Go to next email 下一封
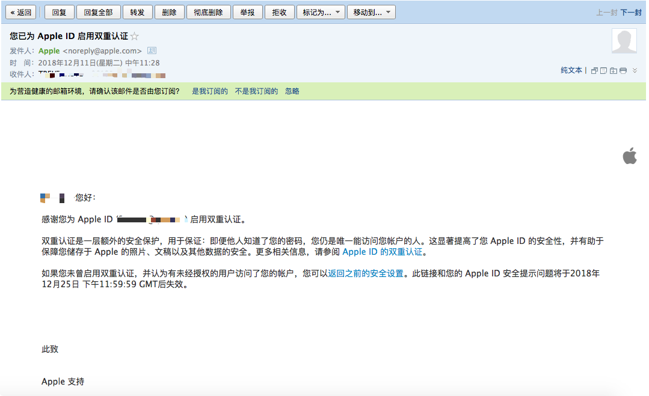 pyautogui.click(x=631, y=13)
